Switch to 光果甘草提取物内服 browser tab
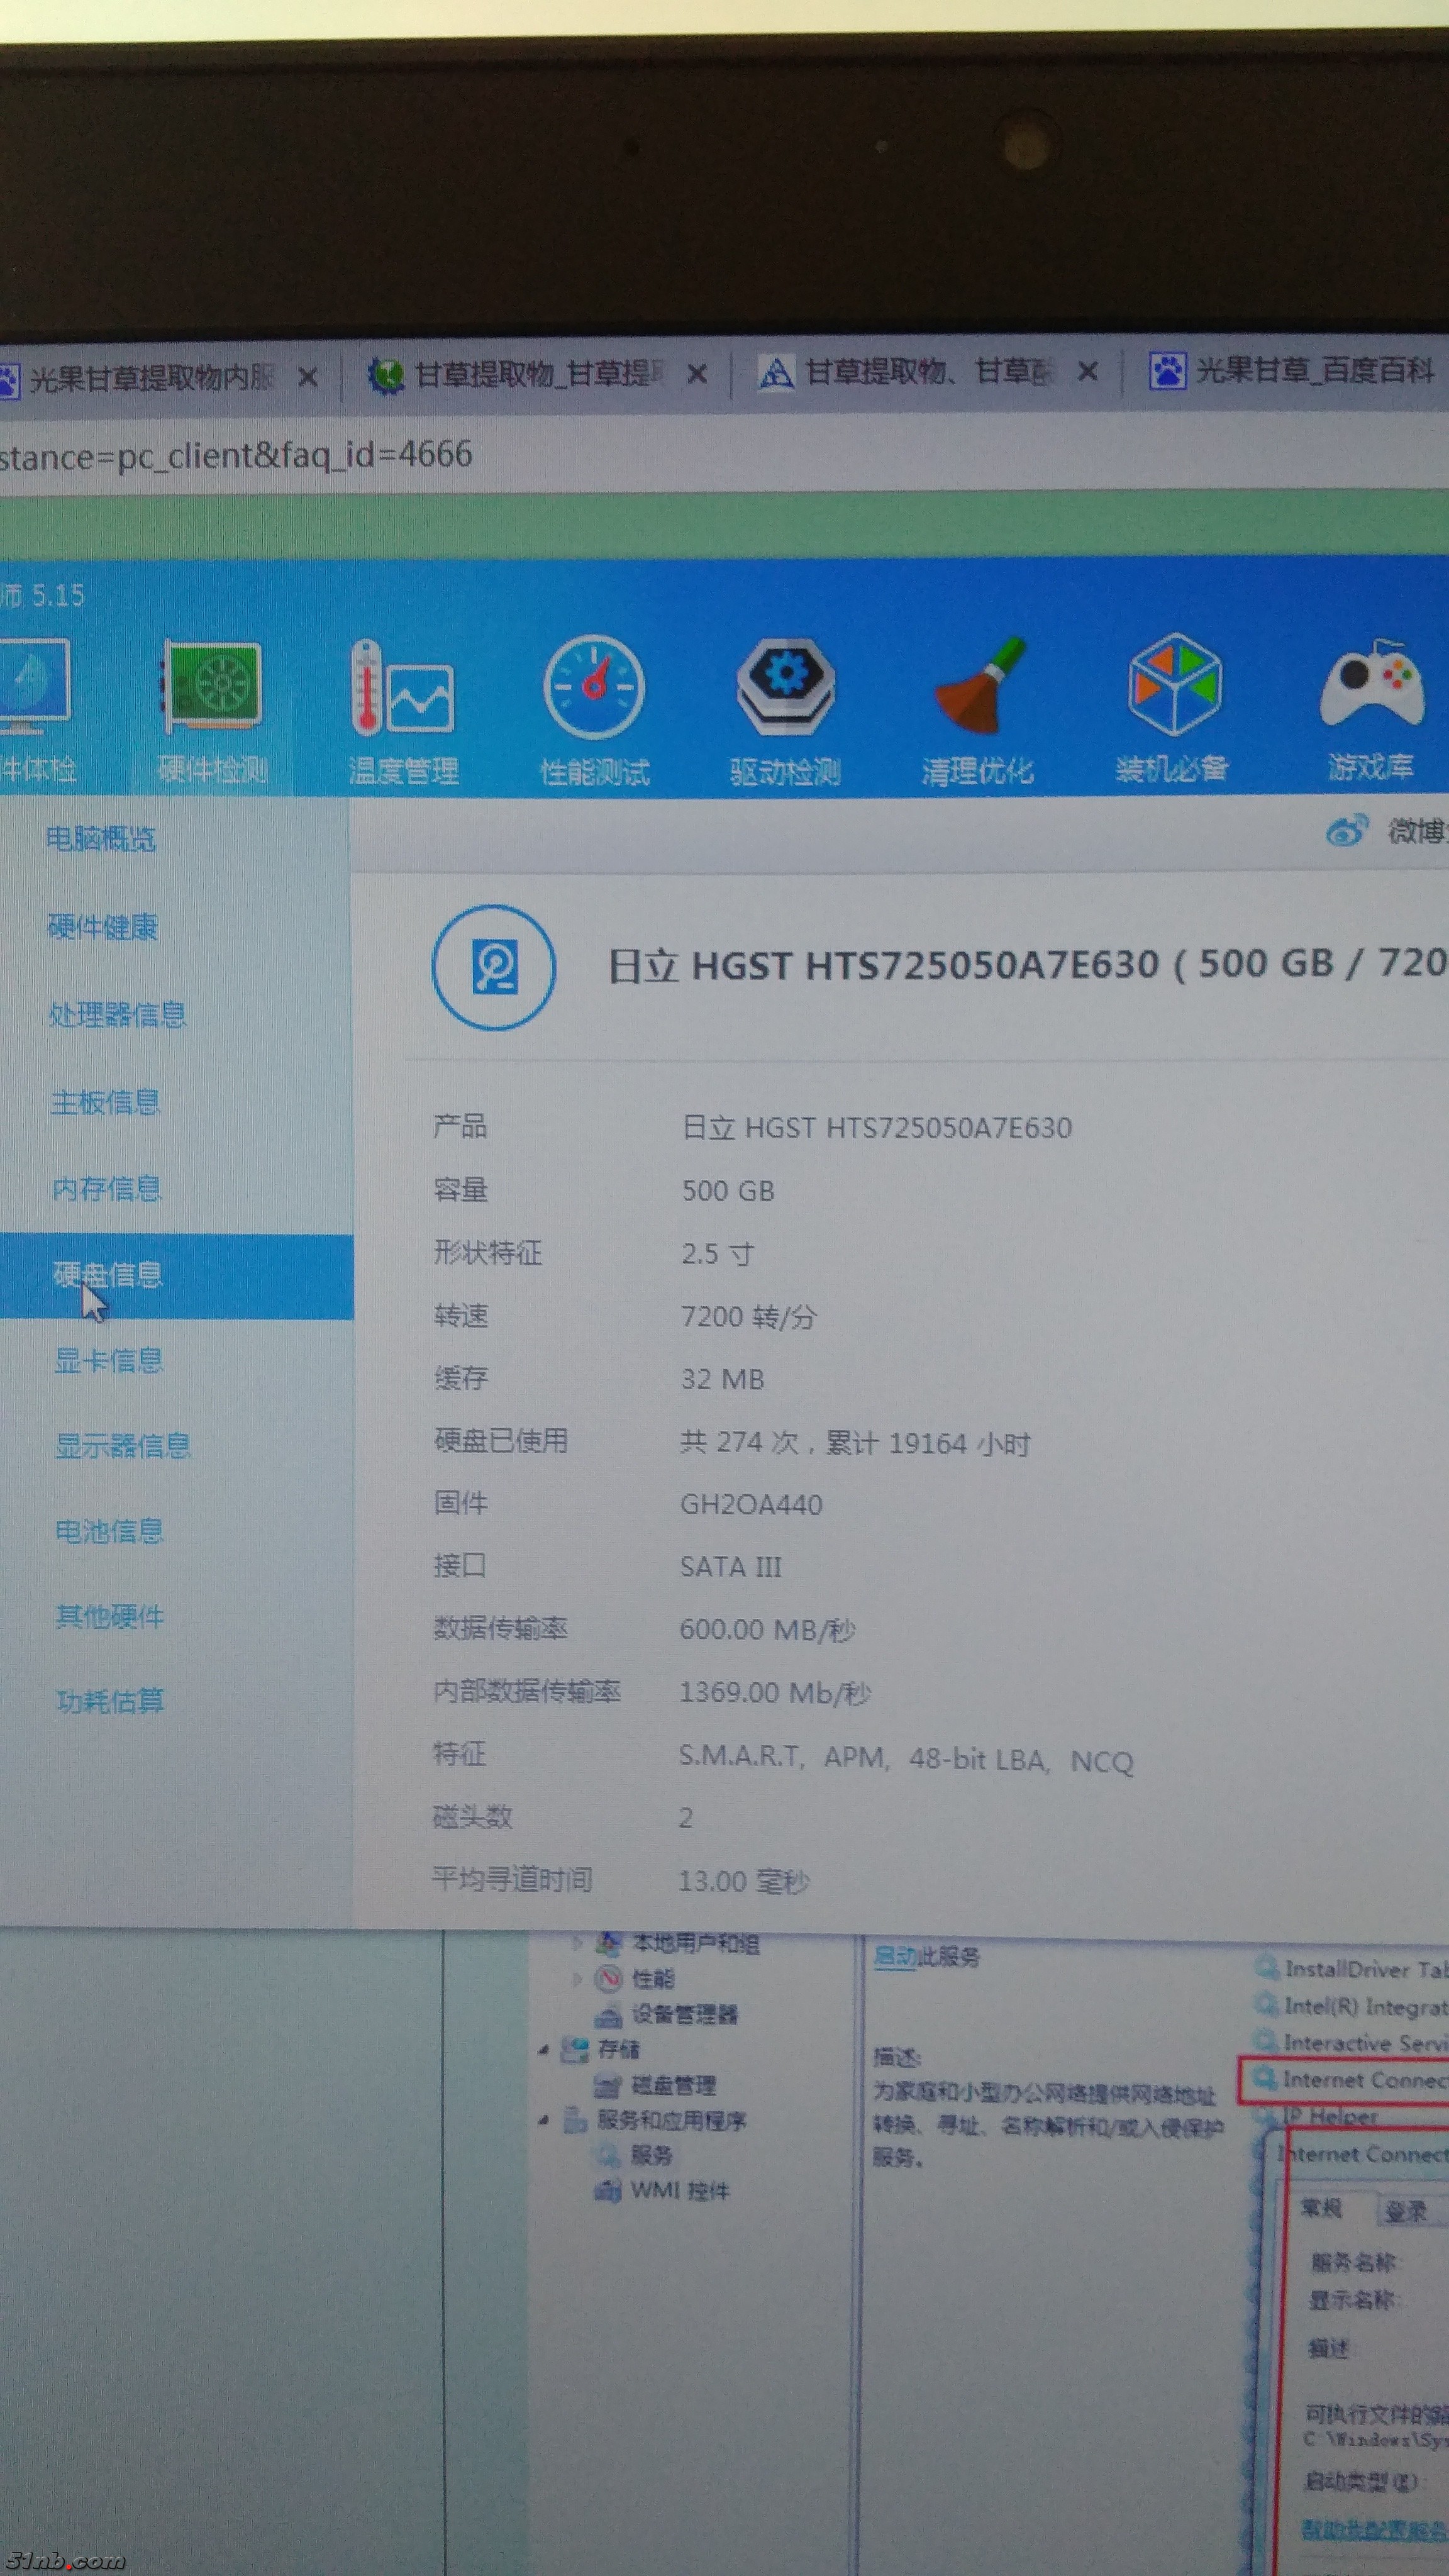 click(x=150, y=378)
